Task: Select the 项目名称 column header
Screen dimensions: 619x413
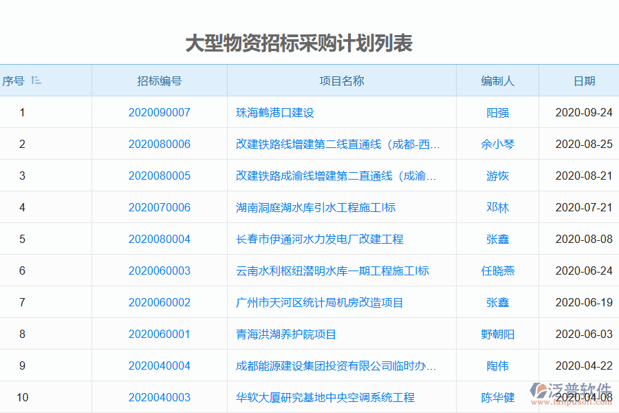Action: click(x=341, y=80)
